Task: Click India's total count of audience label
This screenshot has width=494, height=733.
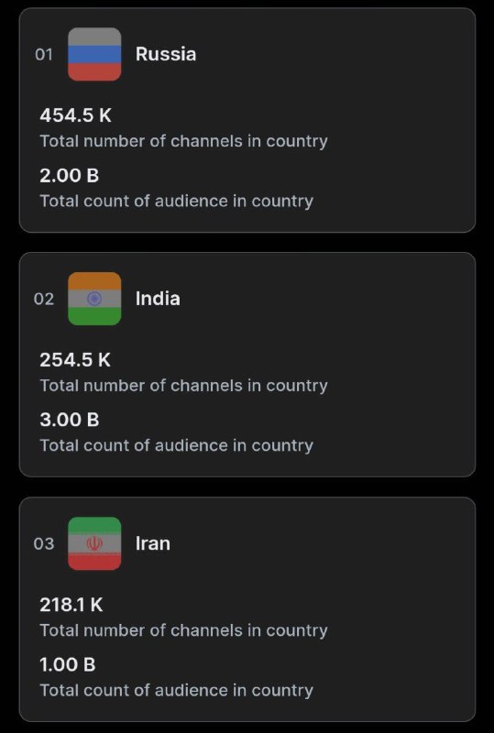Action: coord(176,445)
